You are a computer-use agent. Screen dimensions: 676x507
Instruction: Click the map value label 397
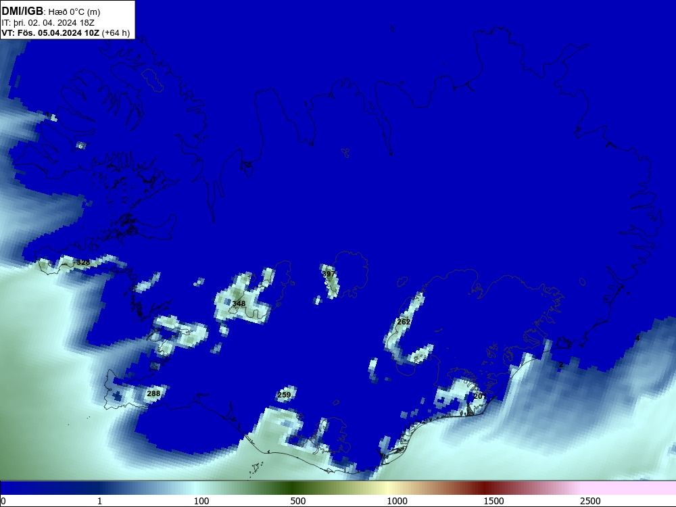coord(329,274)
